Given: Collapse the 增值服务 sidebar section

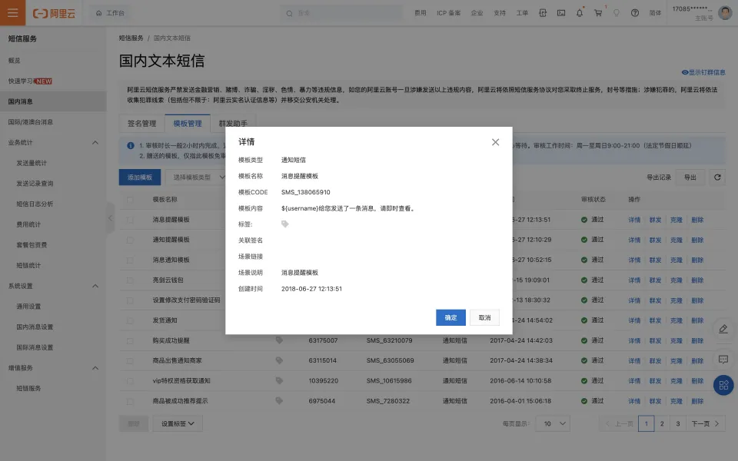Looking at the screenshot, I should point(95,368).
